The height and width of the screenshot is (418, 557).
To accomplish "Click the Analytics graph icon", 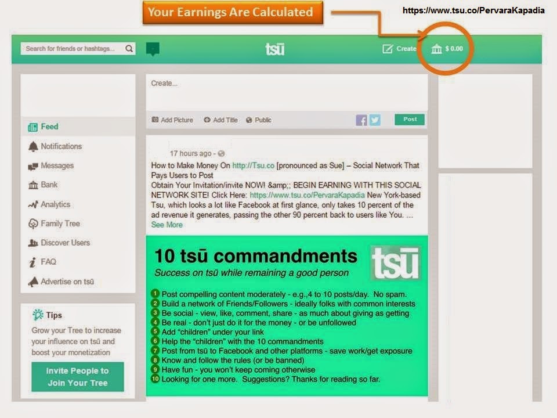I will pos(33,204).
